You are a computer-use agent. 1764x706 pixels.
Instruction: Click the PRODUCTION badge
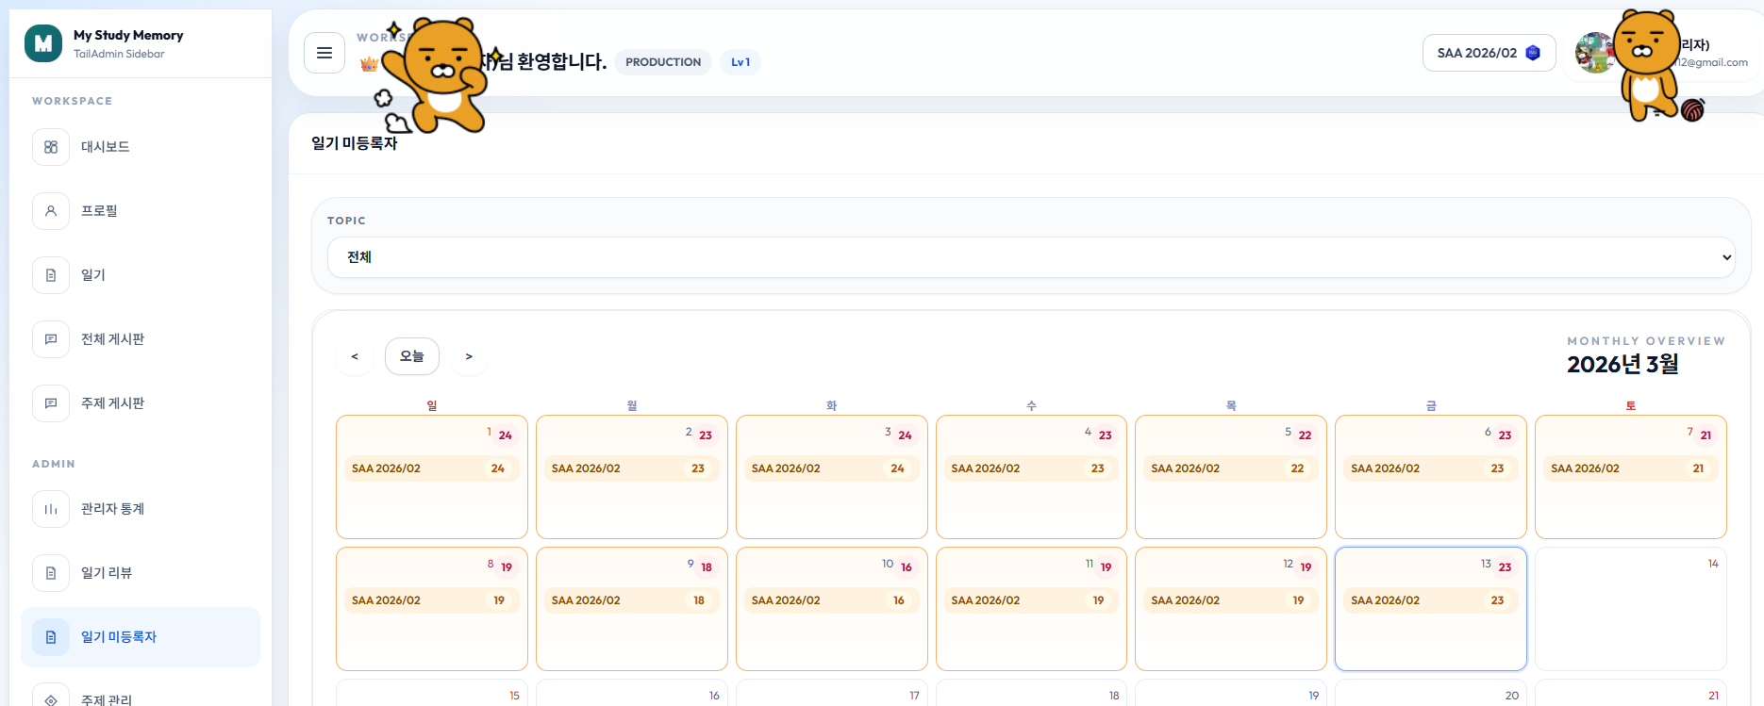[x=663, y=62]
